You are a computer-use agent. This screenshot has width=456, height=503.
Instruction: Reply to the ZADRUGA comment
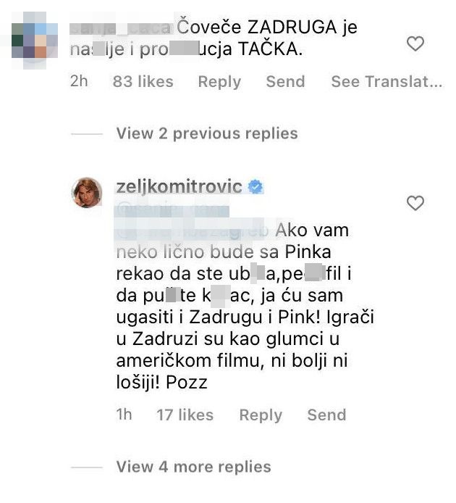[x=219, y=81]
